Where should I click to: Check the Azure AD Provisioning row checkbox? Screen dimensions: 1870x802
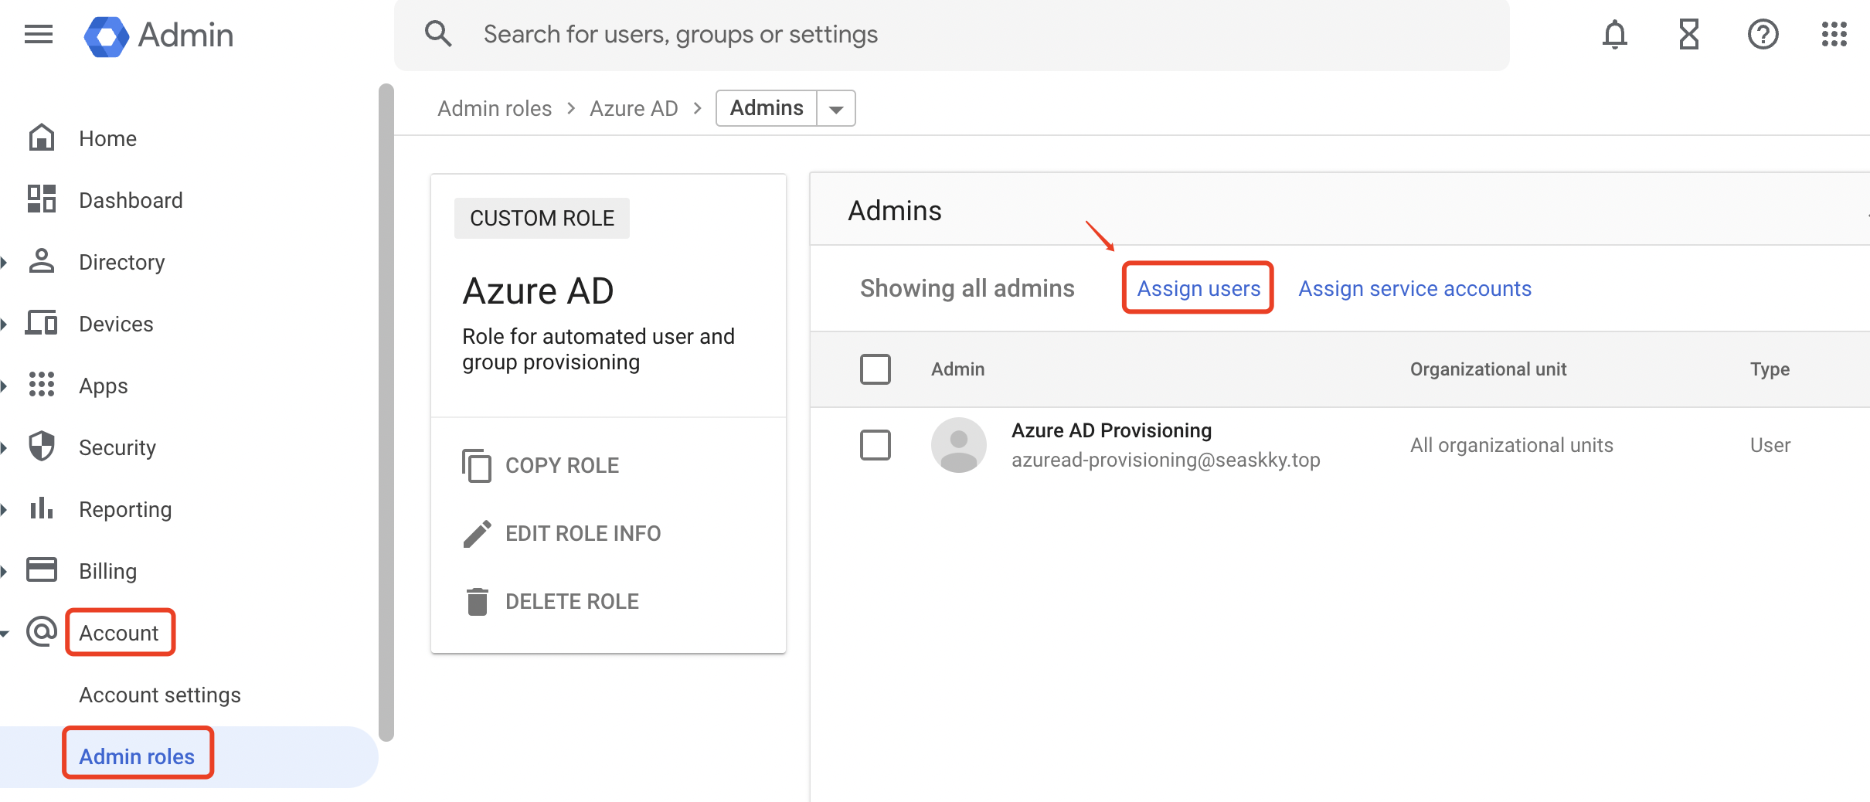tap(875, 445)
